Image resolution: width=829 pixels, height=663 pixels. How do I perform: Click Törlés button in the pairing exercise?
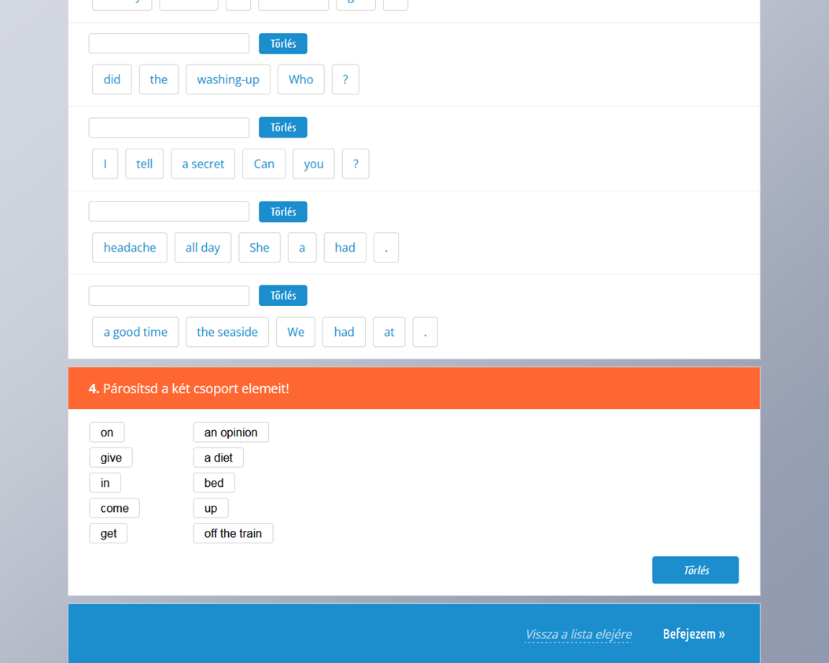[x=695, y=570]
